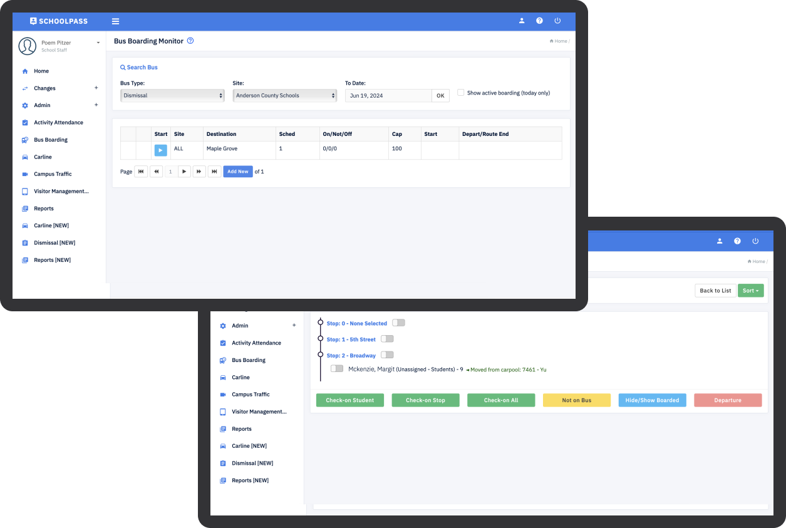This screenshot has width=786, height=528.
Task: Click the Back to List button
Action: click(x=715, y=291)
